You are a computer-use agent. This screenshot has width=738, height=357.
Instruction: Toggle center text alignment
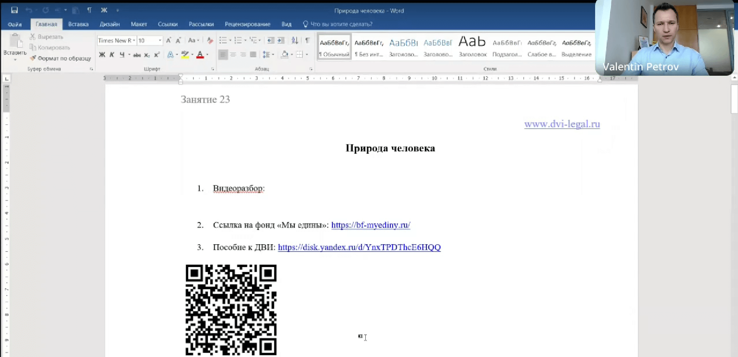pos(233,54)
